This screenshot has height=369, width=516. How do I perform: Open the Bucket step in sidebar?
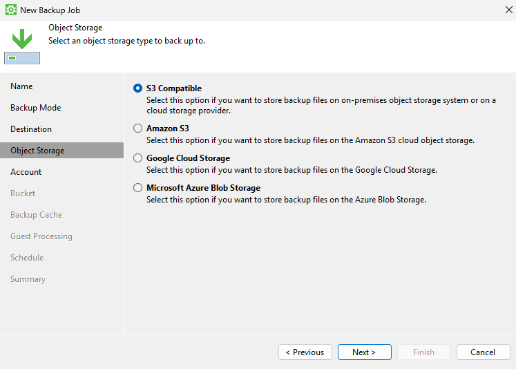[x=23, y=193]
